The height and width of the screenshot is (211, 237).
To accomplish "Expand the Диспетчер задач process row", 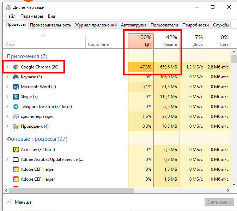I will point(7,116).
